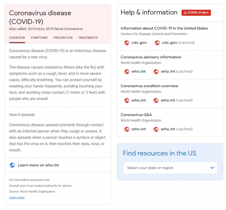Click the Information about COVID-19 in the United States heading
Image resolution: width=226 pixels, height=210 pixels.
click(x=164, y=28)
